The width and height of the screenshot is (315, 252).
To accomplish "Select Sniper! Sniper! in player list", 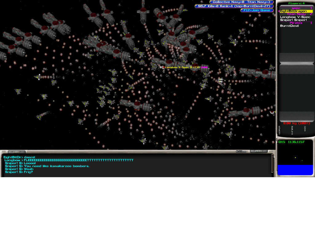I will (x=293, y=20).
